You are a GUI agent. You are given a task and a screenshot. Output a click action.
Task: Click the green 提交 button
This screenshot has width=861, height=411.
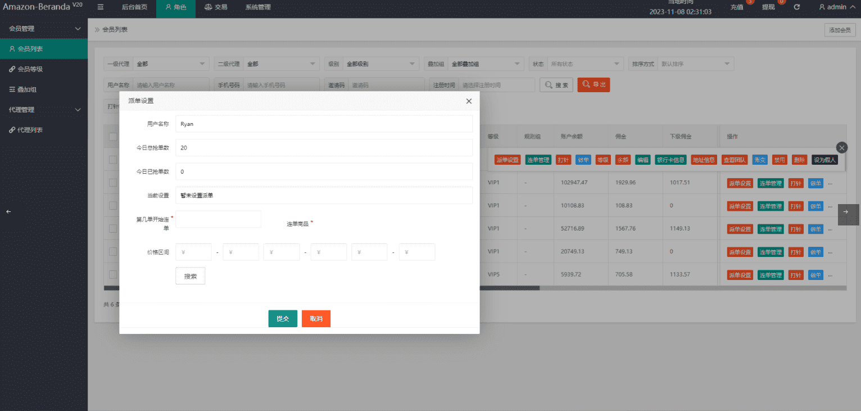(283, 319)
